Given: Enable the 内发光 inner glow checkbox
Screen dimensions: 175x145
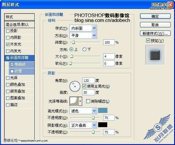Looking at the screenshot, I should click(x=8, y=51).
